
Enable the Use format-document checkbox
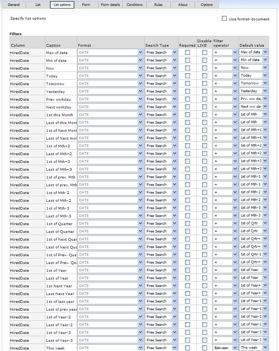[x=224, y=19]
